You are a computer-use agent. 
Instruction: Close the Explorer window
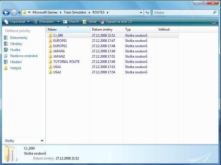pos(213,3)
